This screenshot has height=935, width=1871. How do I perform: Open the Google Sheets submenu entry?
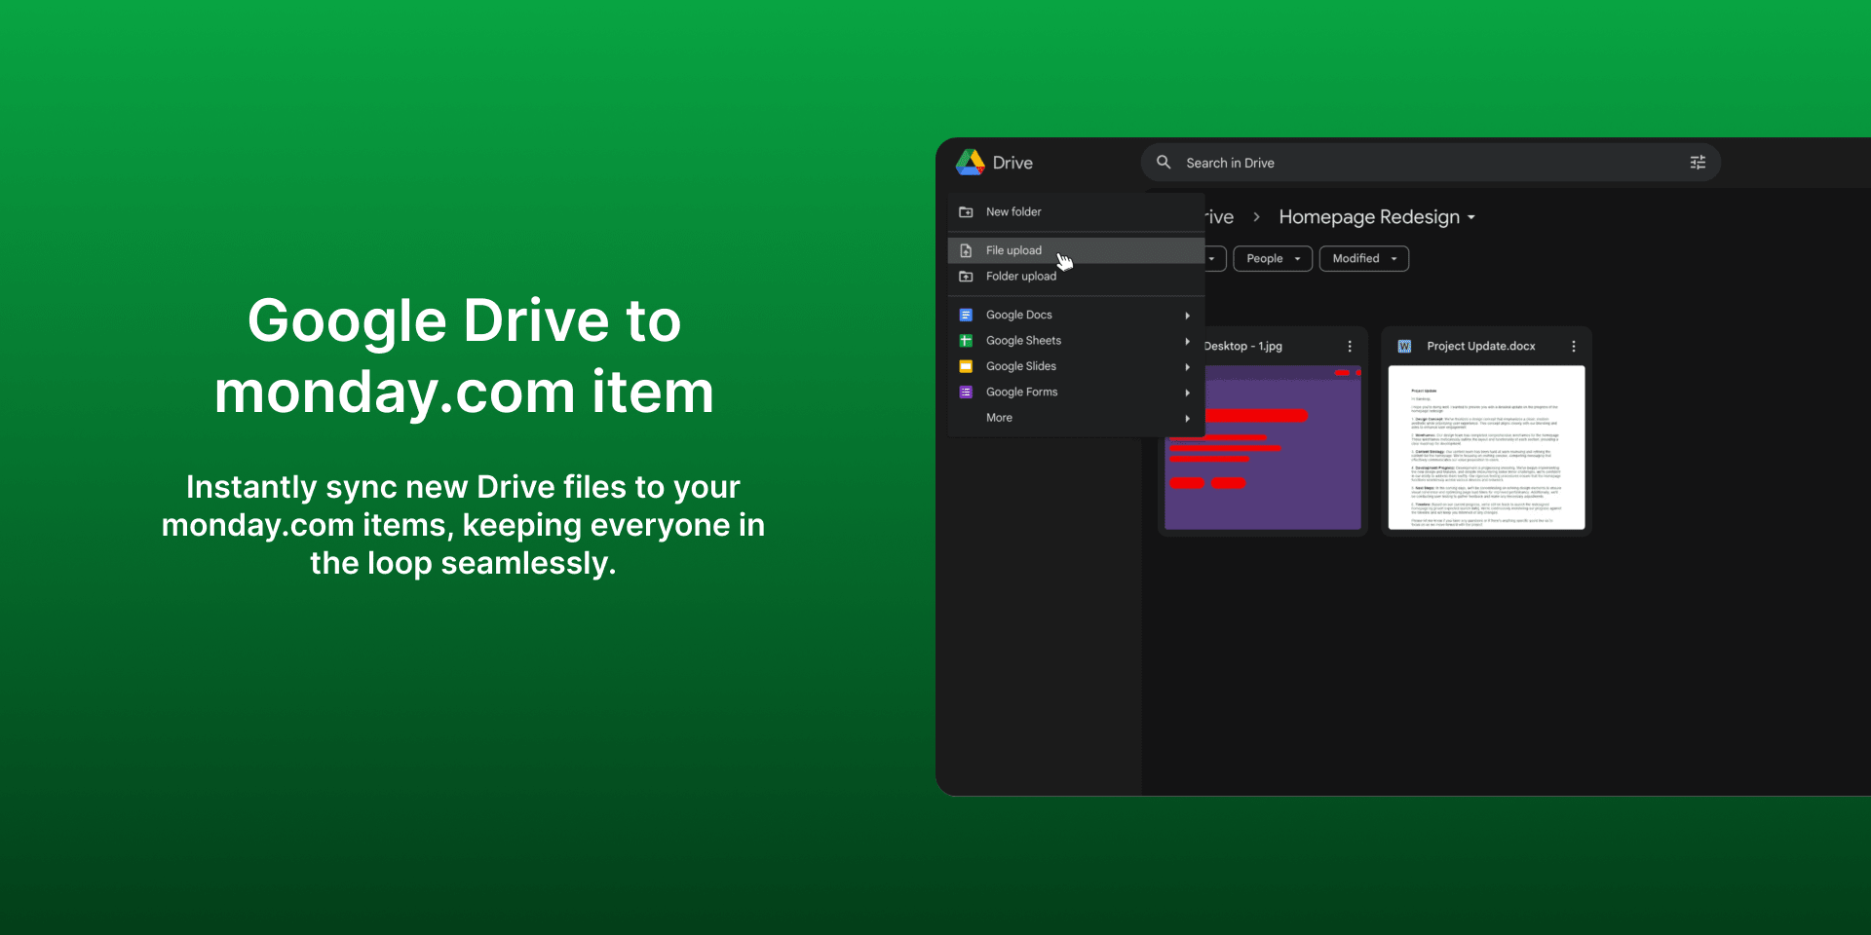tap(1076, 341)
